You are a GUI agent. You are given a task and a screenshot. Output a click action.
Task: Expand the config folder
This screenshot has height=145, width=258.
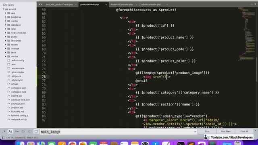6,21
